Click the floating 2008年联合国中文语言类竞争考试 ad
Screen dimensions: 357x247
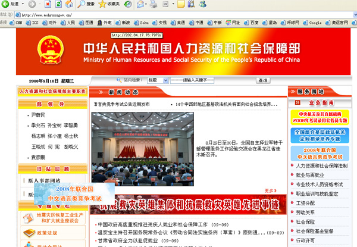tap(74, 193)
